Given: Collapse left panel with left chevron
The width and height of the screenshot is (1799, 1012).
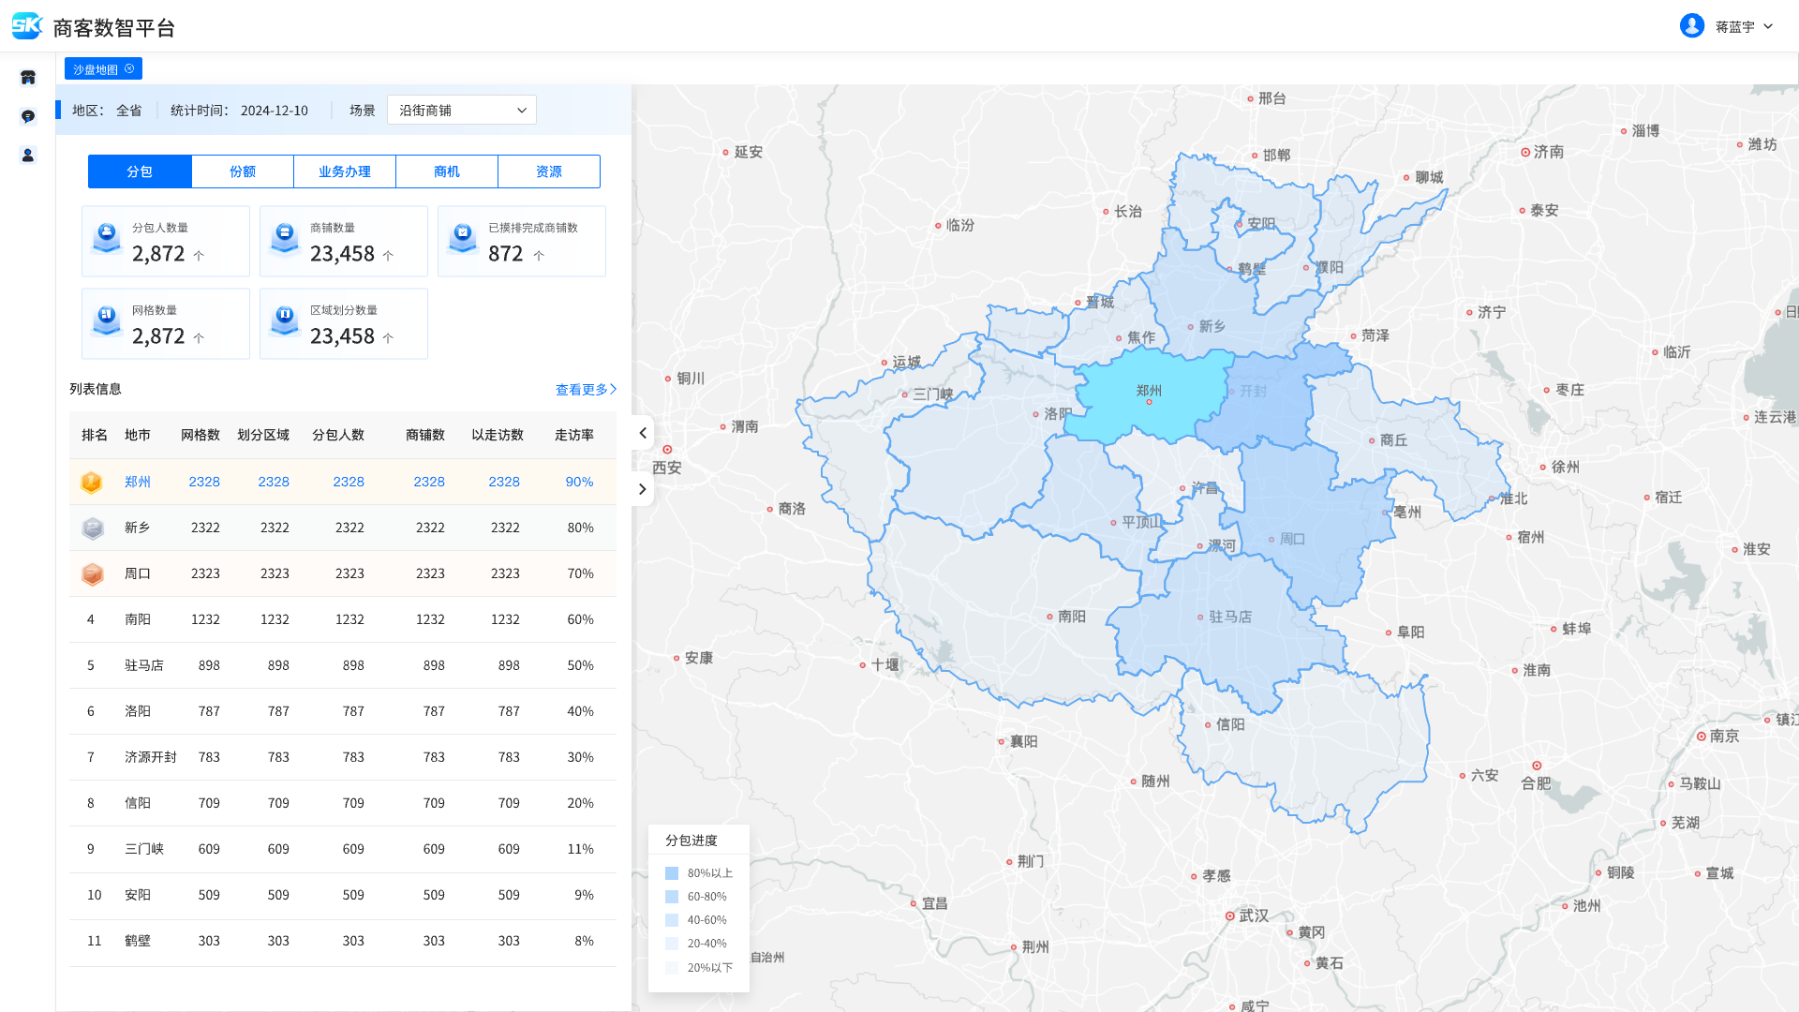Looking at the screenshot, I should (643, 433).
